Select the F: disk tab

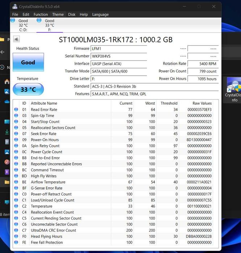click(50, 25)
